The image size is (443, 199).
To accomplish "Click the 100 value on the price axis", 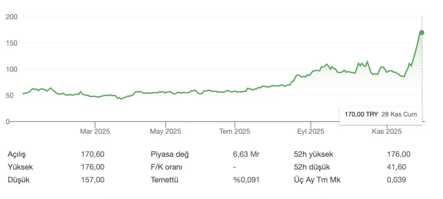I will pos(12,69).
